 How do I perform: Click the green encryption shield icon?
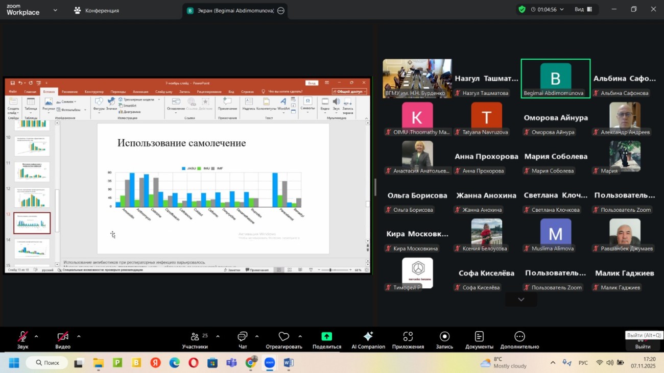(x=521, y=9)
